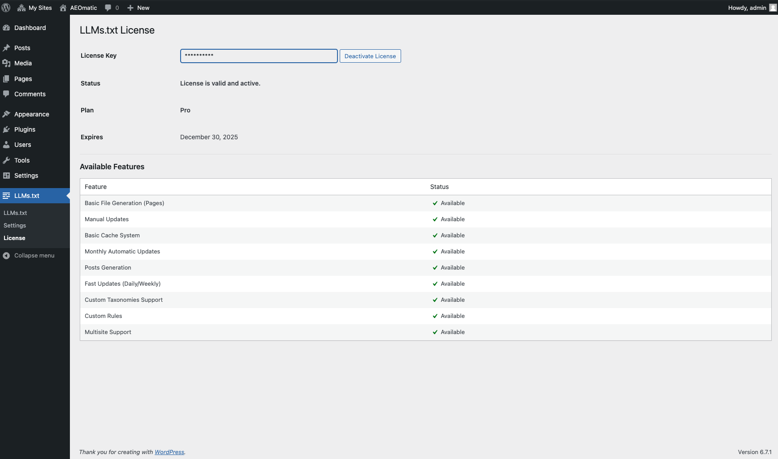
Task: Click 'Custom Rules' feature text
Action: point(104,316)
